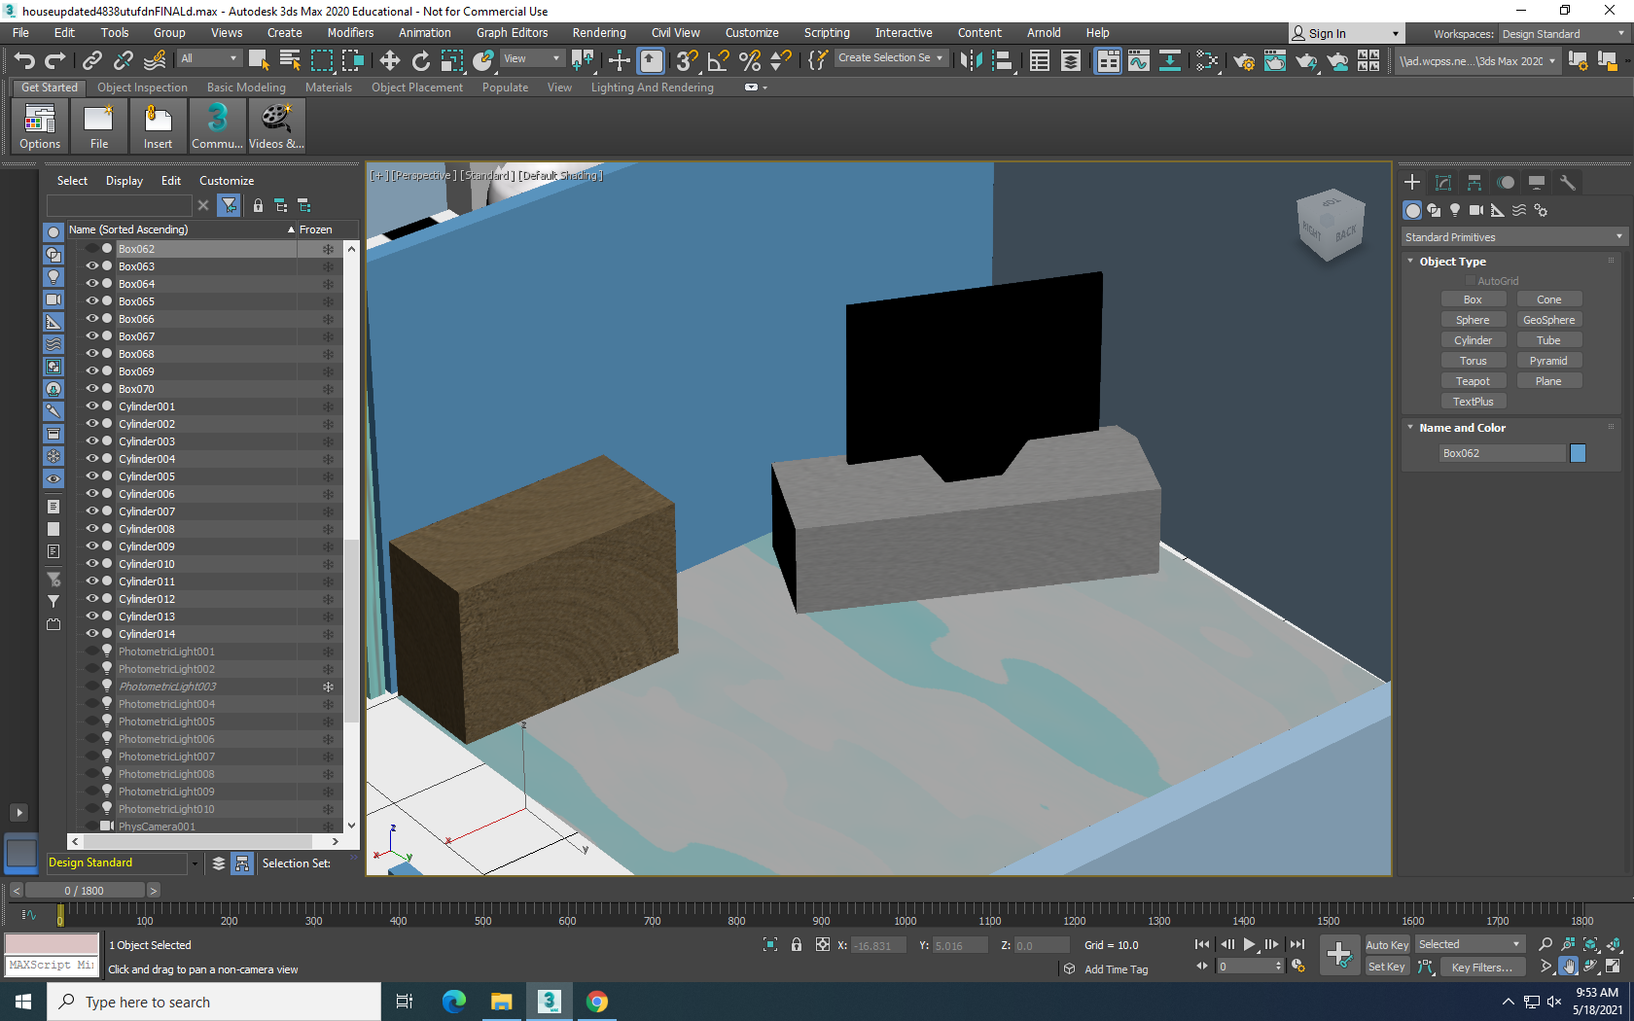Click the TextPlus object button
This screenshot has width=1634, height=1021.
pyautogui.click(x=1473, y=402)
